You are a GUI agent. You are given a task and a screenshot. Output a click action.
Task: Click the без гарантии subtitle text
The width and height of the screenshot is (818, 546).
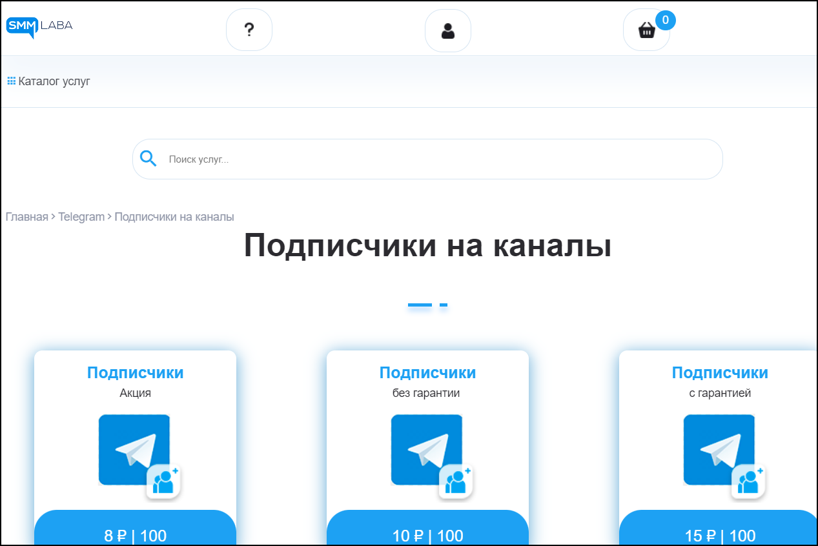tap(427, 392)
